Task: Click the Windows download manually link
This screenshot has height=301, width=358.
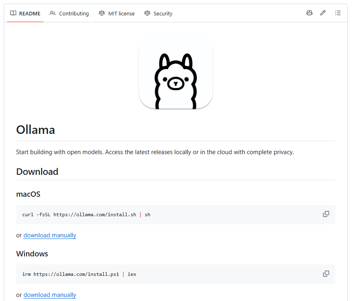Action: tap(50, 295)
